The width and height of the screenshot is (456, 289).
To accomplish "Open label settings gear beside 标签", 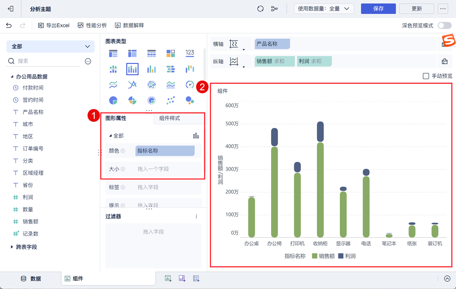I will point(123,187).
